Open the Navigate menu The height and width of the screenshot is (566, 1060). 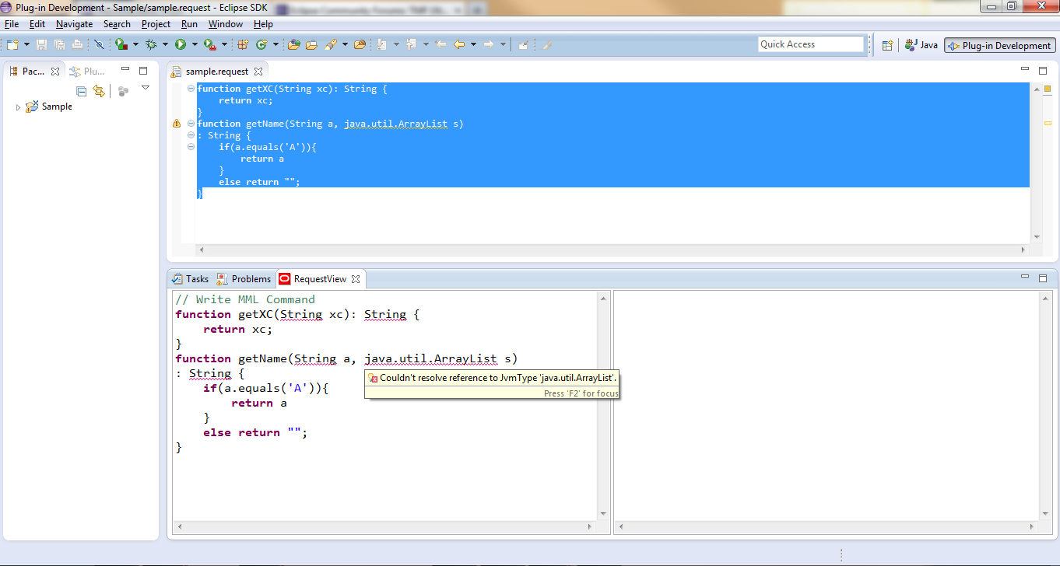[x=74, y=24]
